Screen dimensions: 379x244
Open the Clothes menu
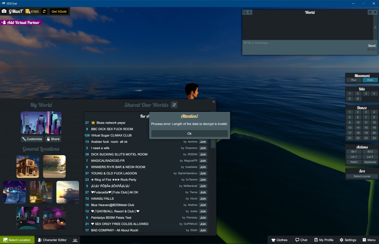(x=279, y=240)
